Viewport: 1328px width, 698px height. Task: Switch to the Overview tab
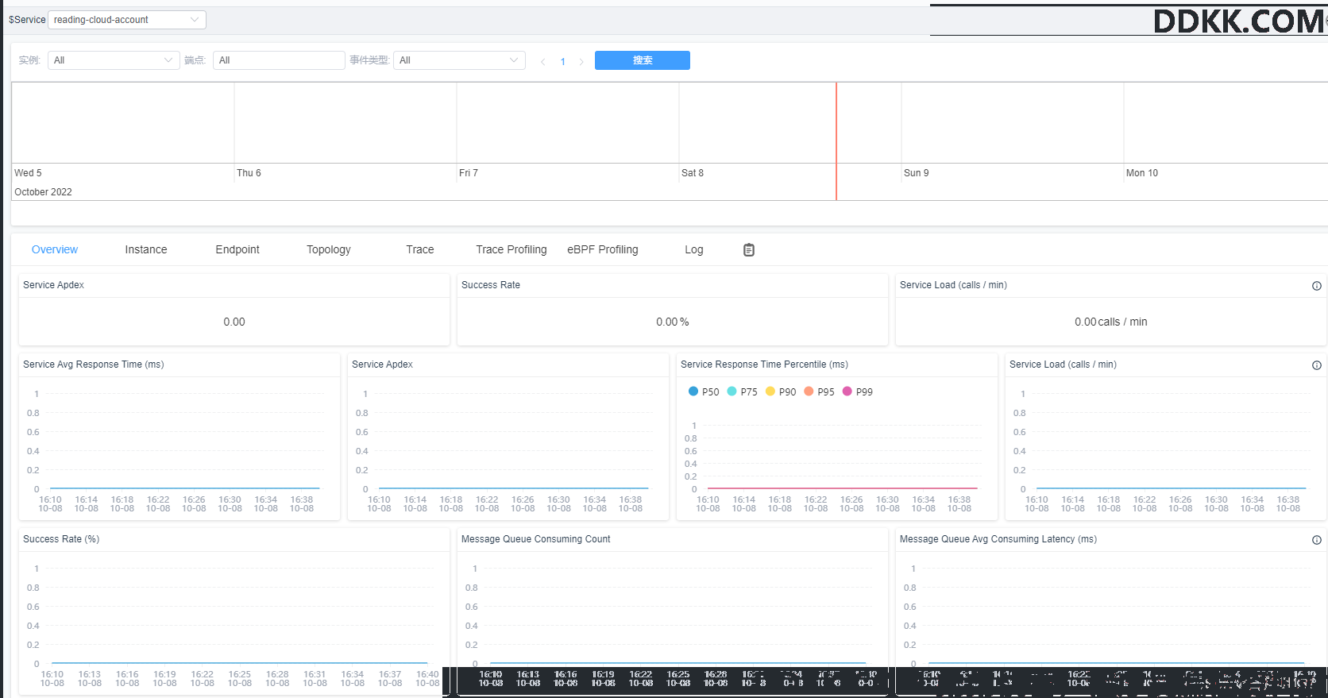pos(55,249)
